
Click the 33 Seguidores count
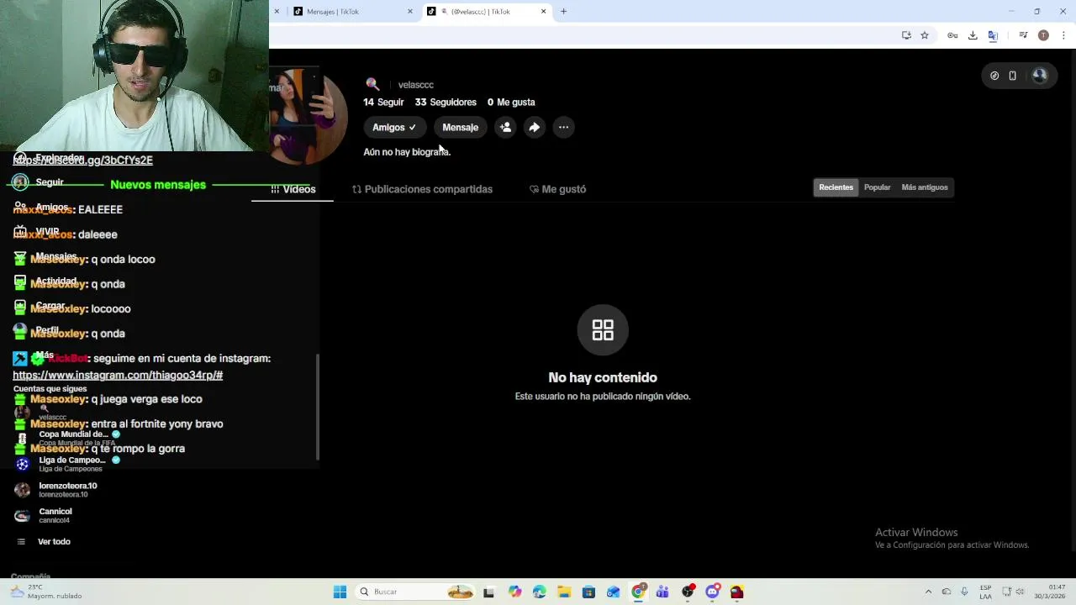(446, 103)
